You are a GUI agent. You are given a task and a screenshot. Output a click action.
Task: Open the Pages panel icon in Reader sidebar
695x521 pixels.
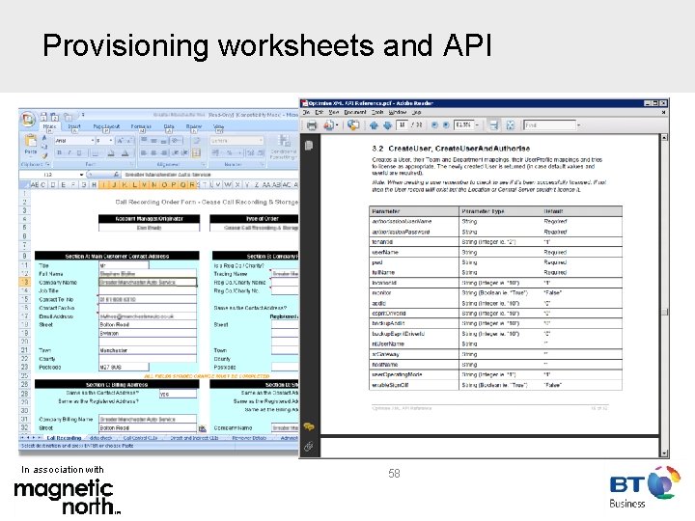point(309,145)
